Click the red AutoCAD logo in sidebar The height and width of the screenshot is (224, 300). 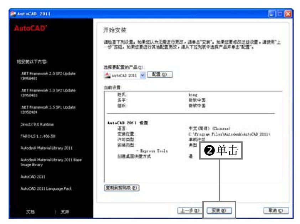point(30,28)
